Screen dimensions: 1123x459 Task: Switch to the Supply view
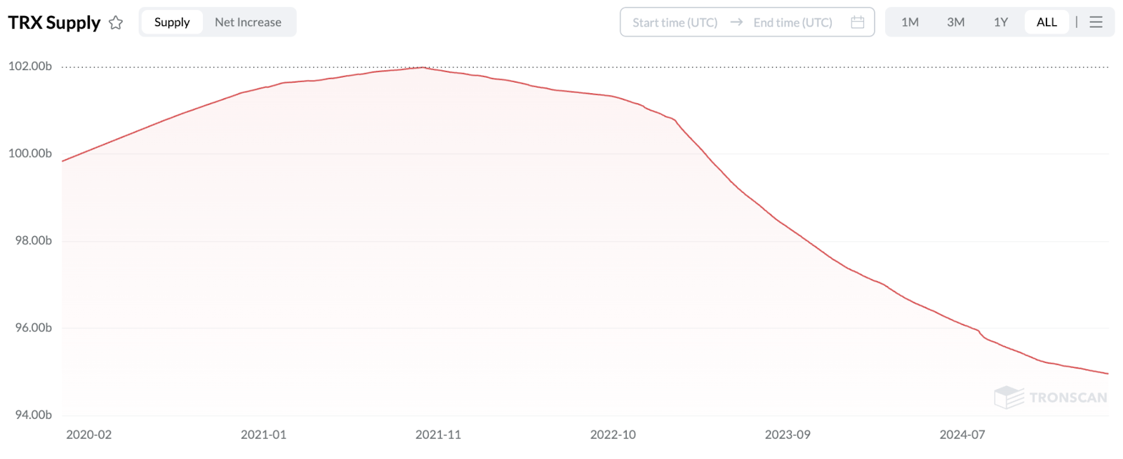[172, 22]
